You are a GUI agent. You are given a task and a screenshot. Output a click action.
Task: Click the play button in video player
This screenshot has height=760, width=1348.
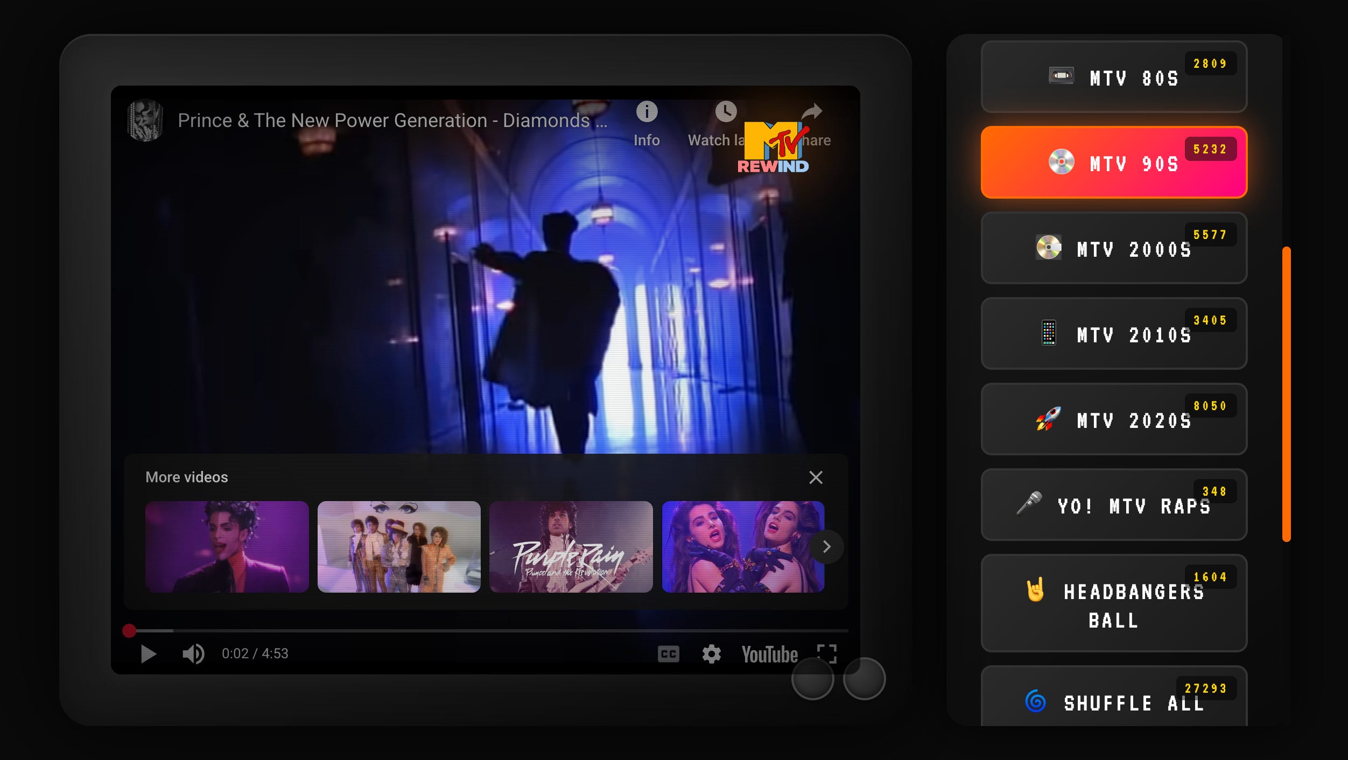coord(148,654)
